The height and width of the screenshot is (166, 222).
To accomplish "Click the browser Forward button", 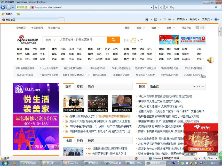I will pos(9,7).
